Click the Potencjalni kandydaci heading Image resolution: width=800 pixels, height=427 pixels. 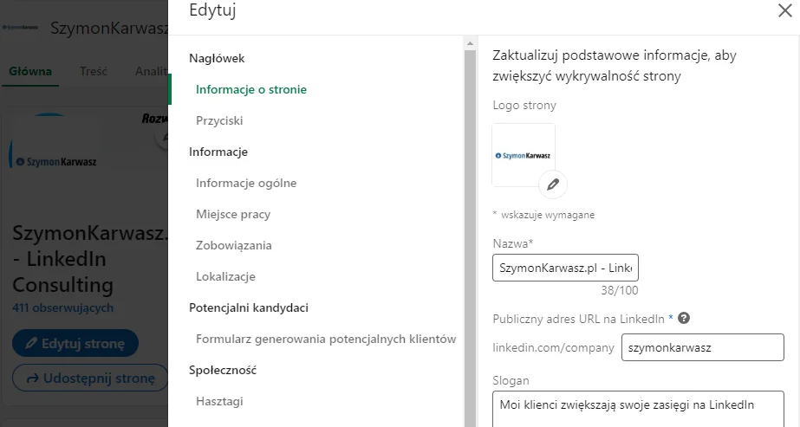click(249, 307)
